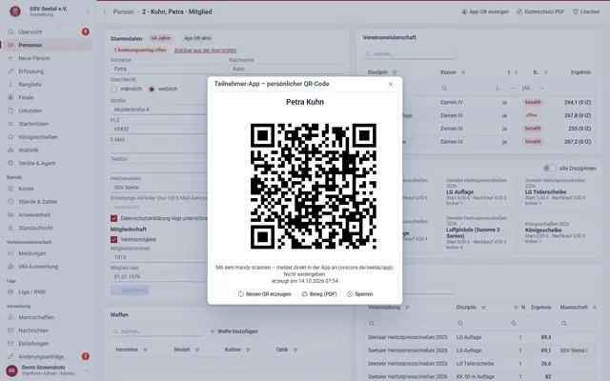Screen dimensions: 610x381
Task: Click the Änderungsanträge pencil icon
Action: pos(10,356)
